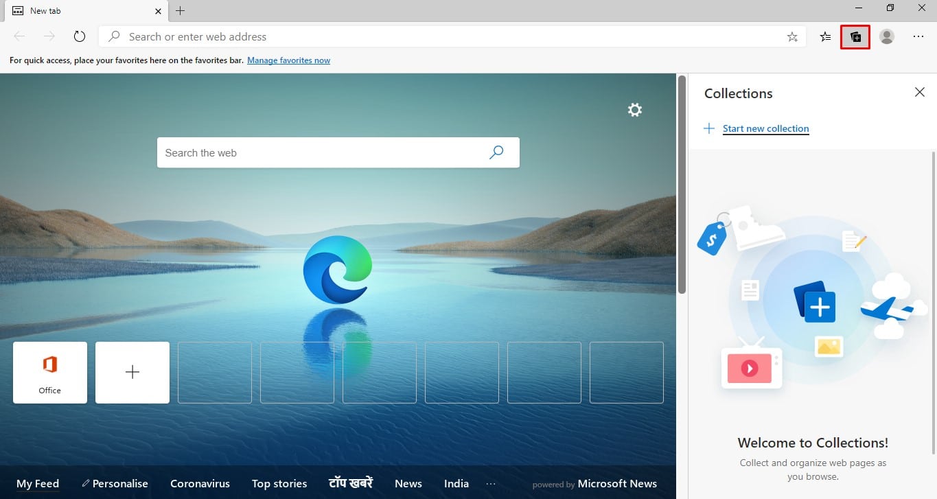Open the Office quick link tile

click(50, 372)
